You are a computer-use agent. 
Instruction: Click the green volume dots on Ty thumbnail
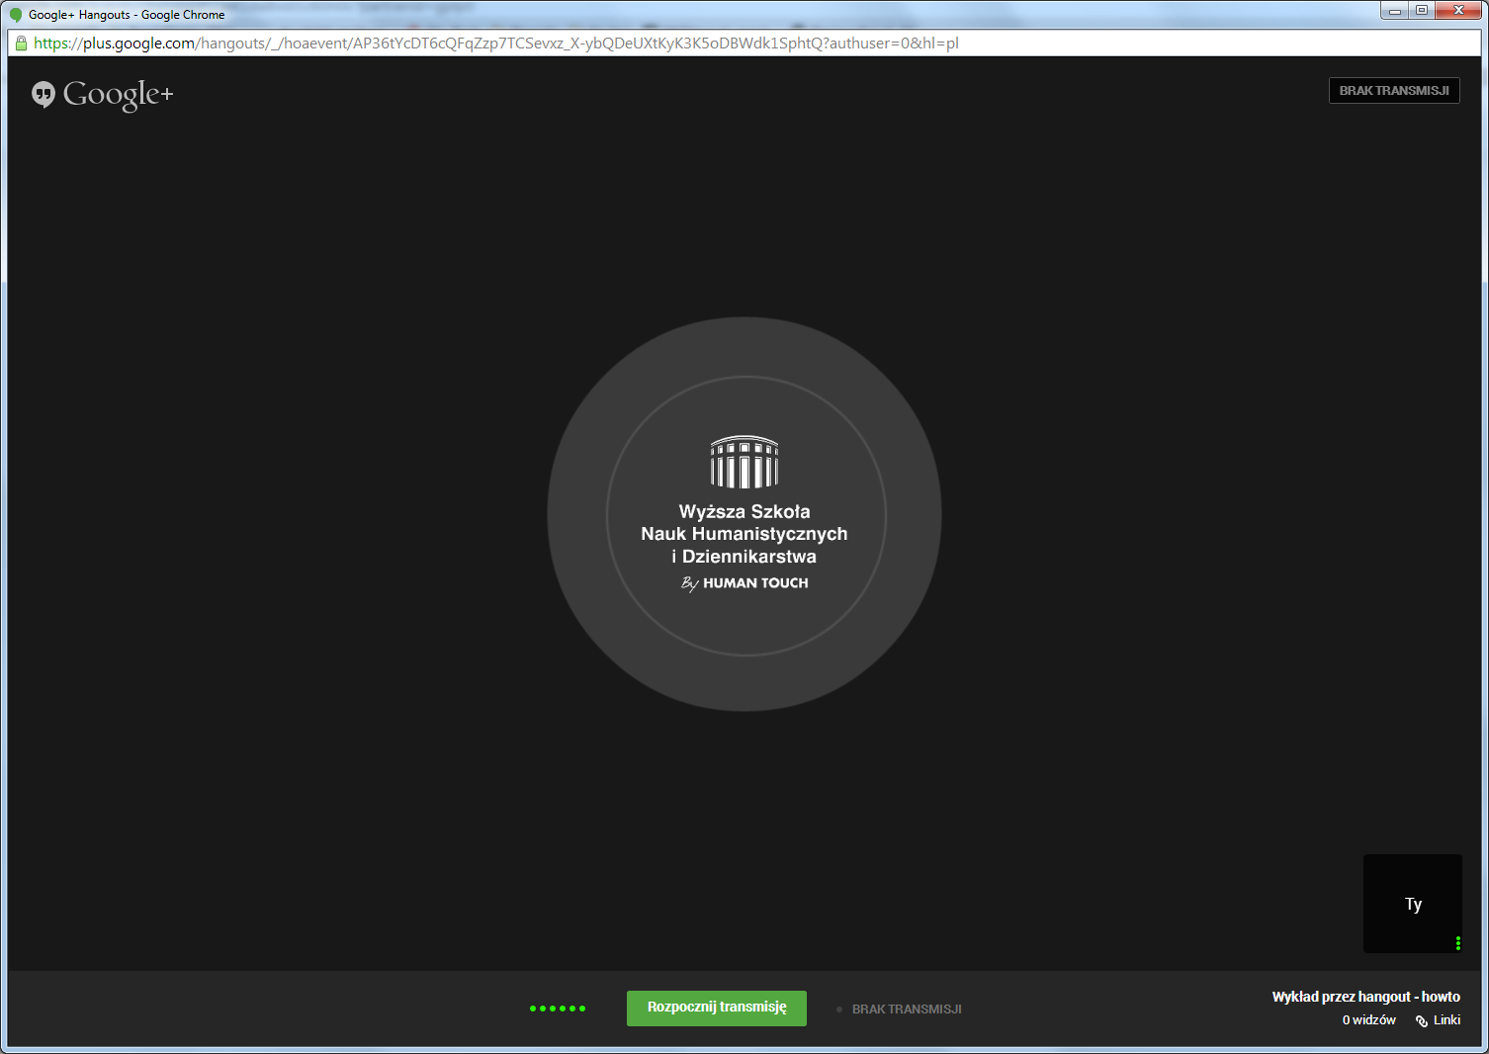click(x=1458, y=943)
